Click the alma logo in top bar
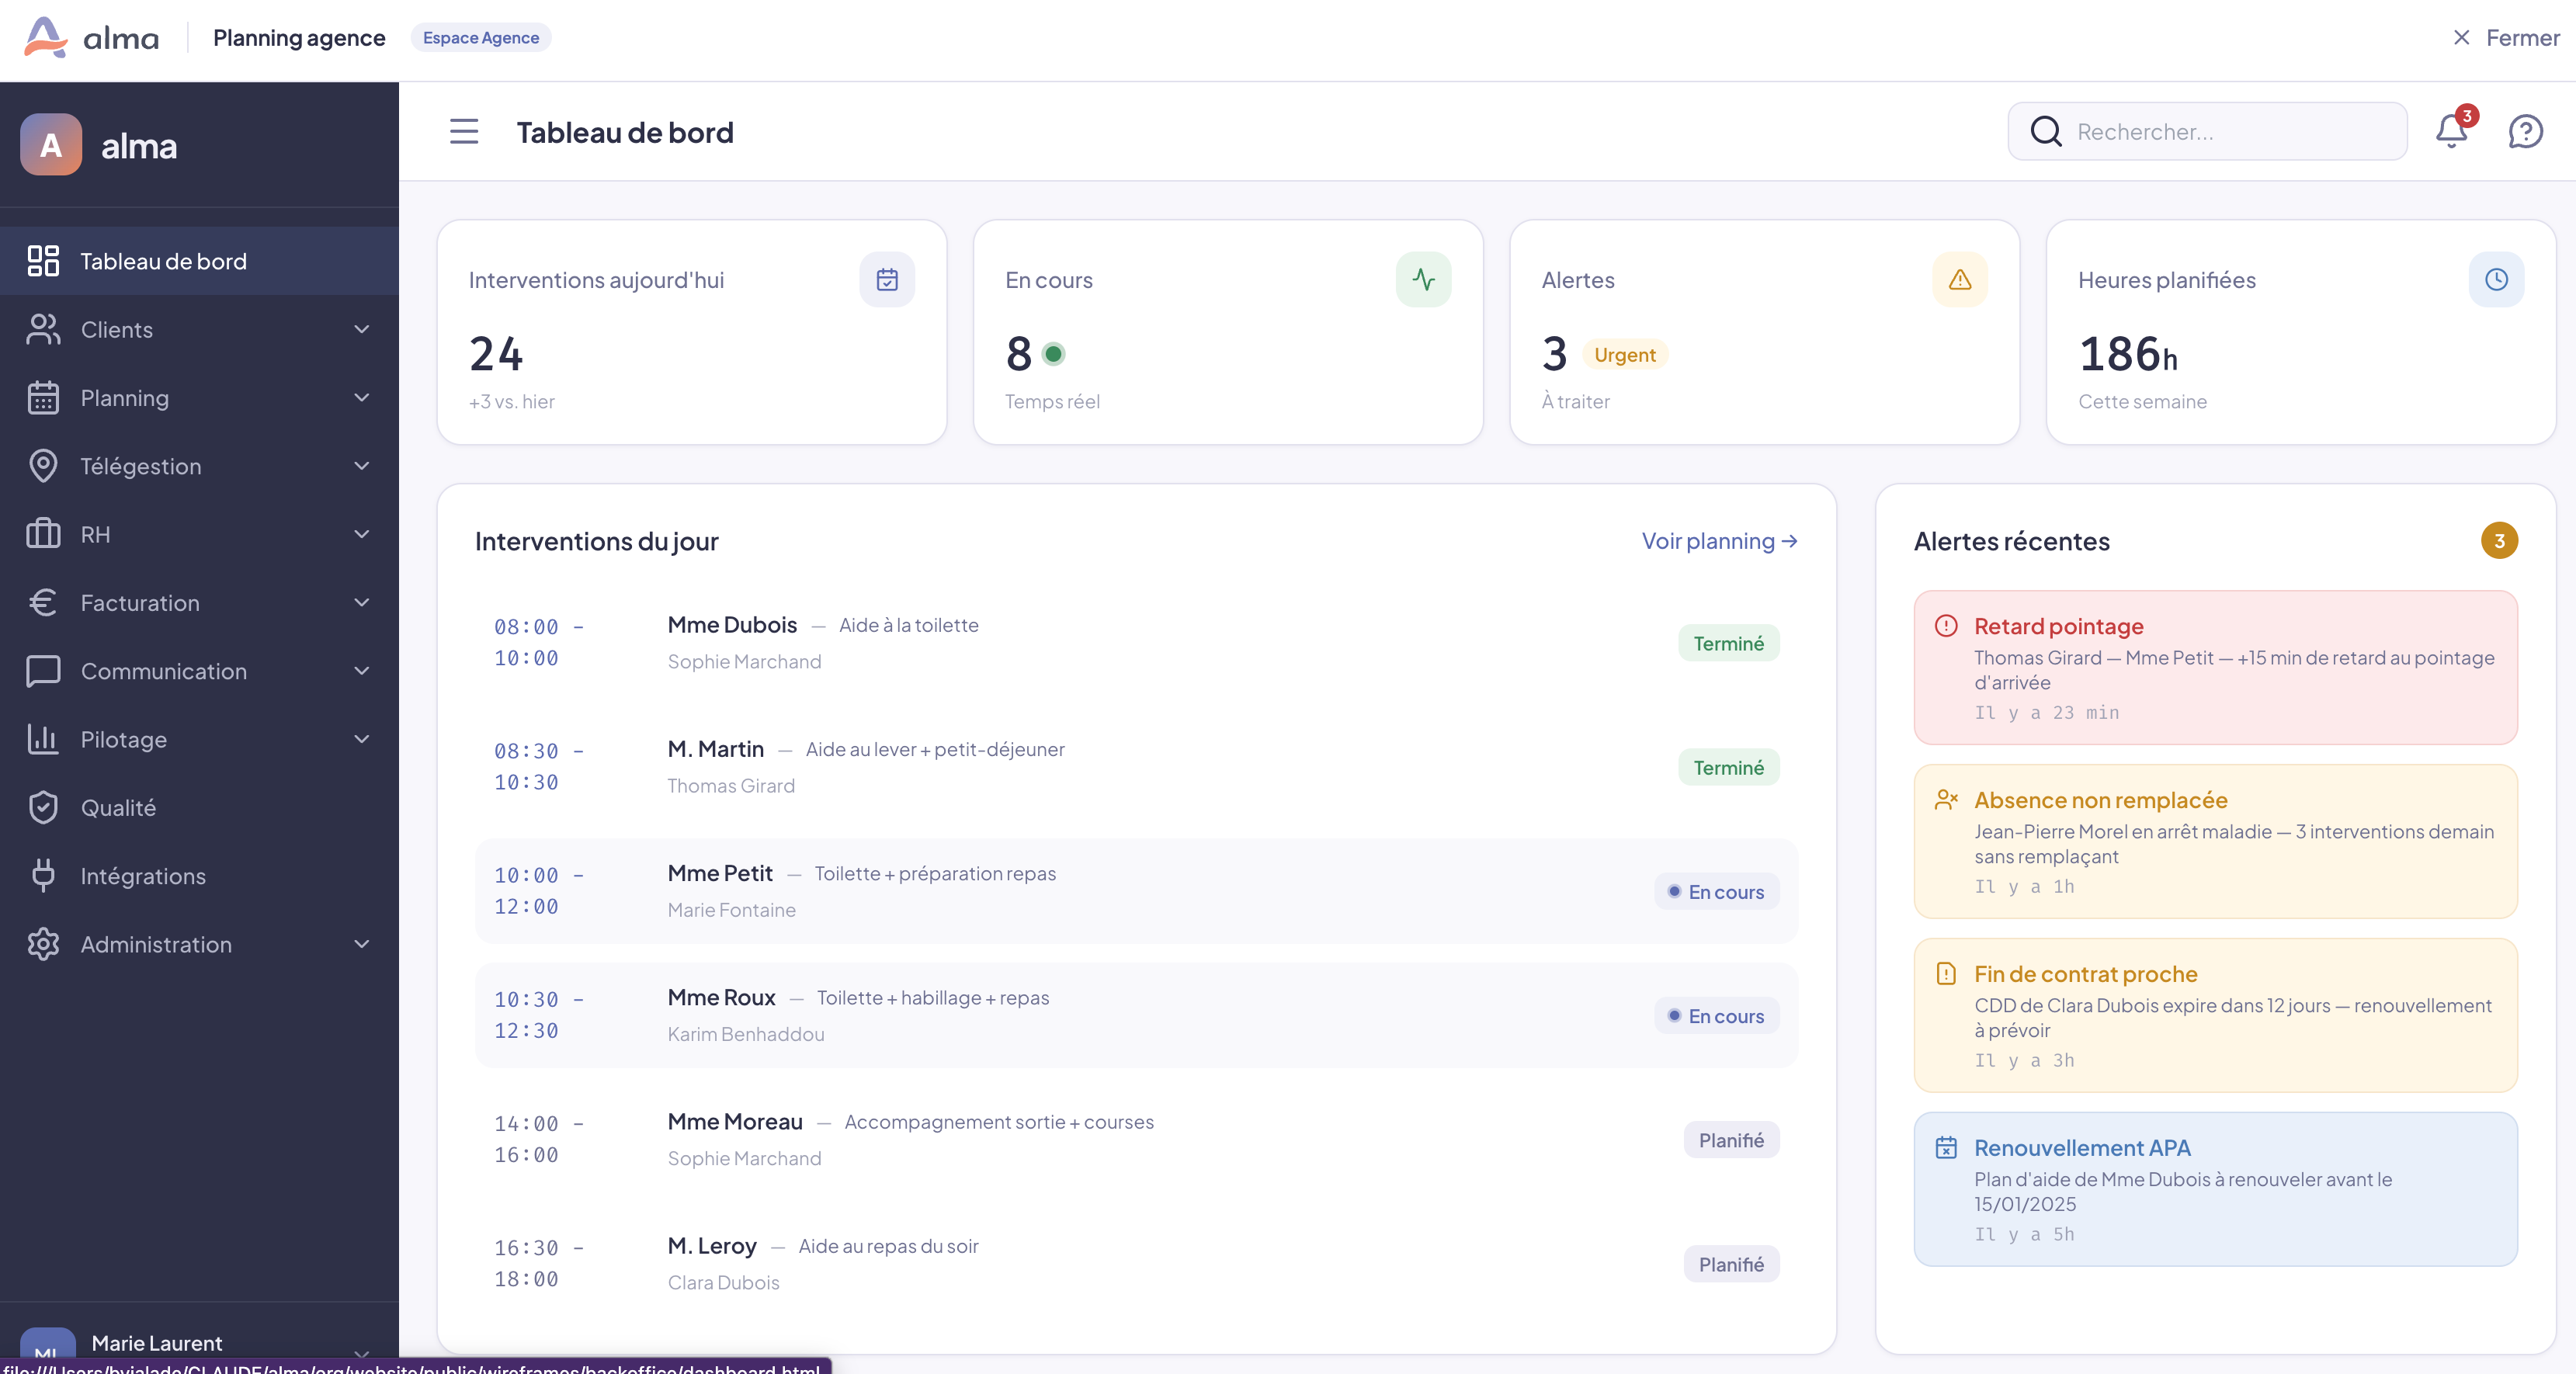 coord(91,38)
